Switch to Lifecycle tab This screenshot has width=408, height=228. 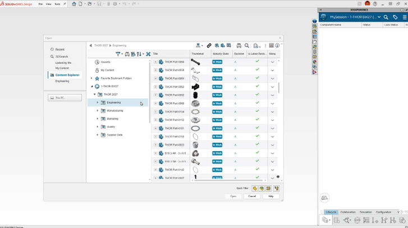(x=331, y=212)
